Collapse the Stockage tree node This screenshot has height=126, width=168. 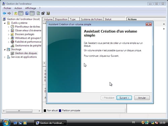[x=5, y=49]
